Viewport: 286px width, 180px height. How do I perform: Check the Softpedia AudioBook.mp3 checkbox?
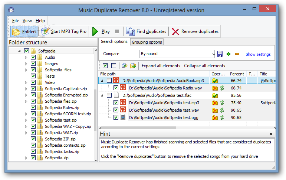click(109, 80)
